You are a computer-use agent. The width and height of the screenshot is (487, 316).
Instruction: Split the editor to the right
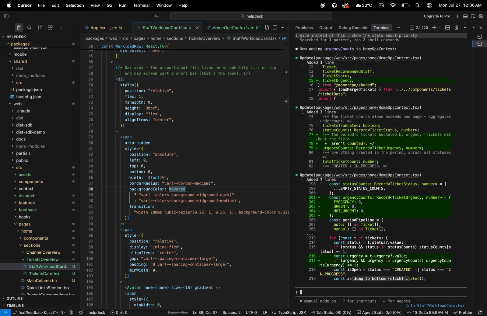tap(275, 28)
